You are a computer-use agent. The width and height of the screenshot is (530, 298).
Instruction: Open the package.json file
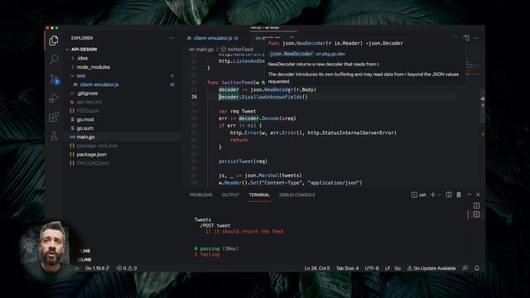pos(91,155)
